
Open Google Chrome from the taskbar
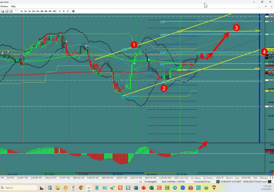[81, 188]
